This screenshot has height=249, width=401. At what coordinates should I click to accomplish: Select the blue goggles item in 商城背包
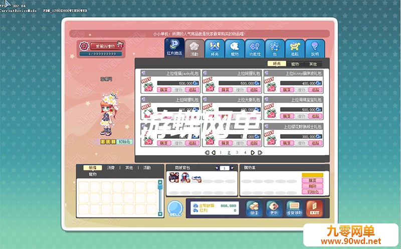pyautogui.click(x=196, y=179)
